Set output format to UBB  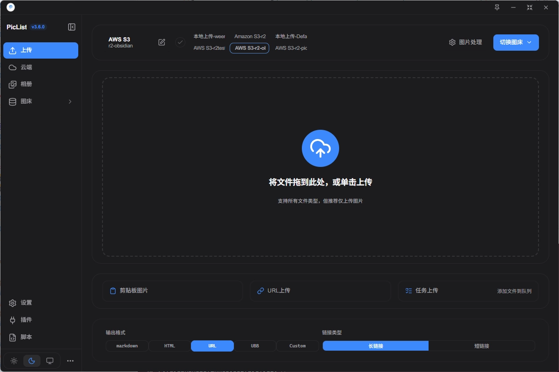255,346
